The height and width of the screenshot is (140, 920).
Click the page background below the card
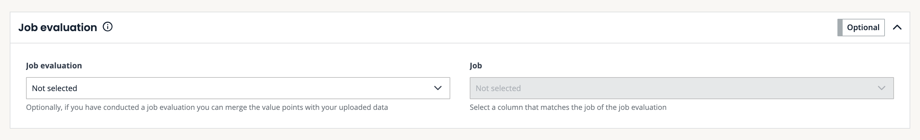460,135
